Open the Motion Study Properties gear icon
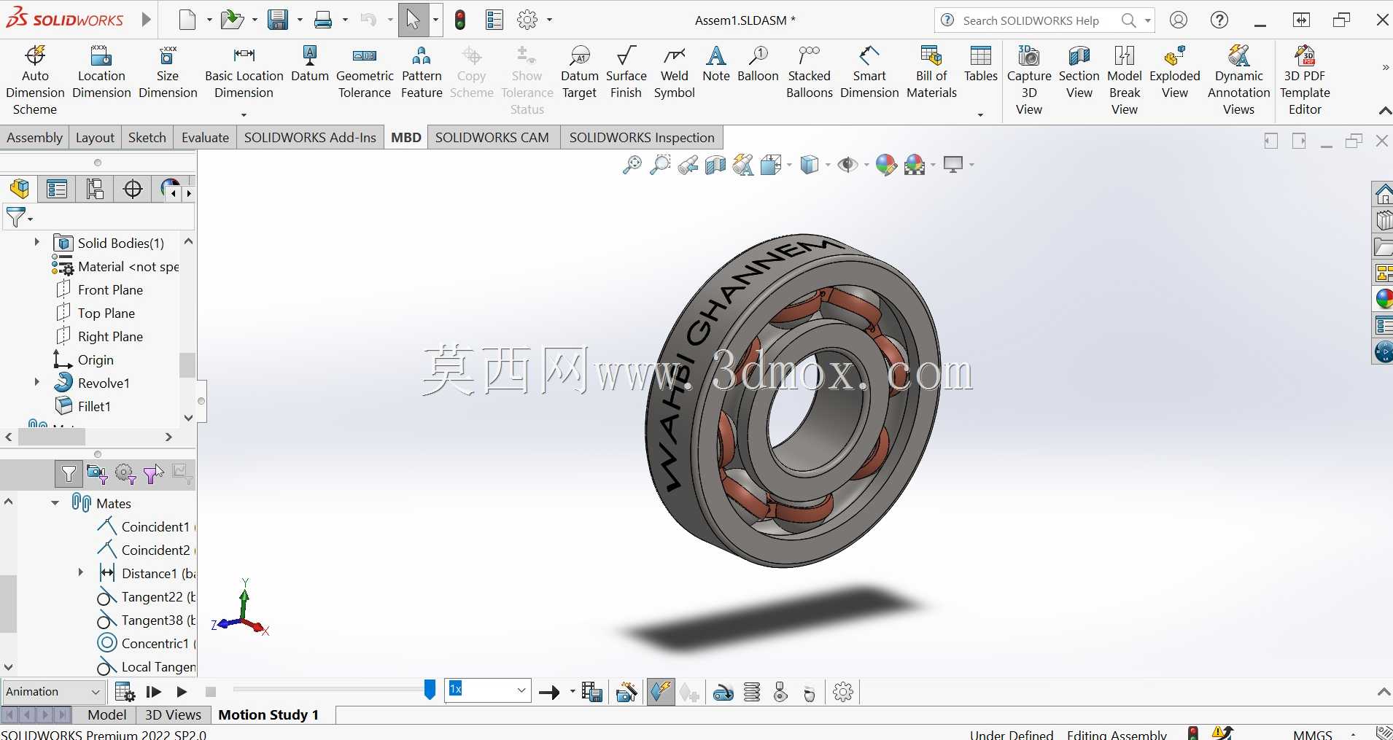 pyautogui.click(x=843, y=692)
